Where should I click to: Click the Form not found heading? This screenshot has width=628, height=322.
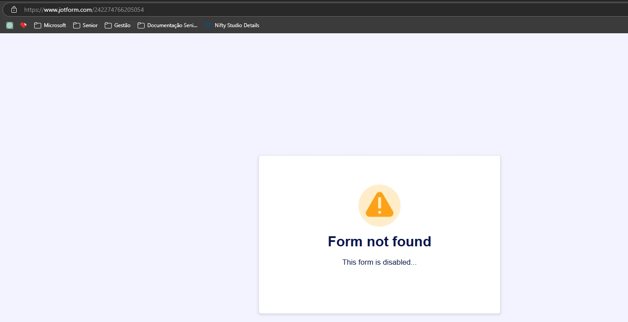(380, 241)
